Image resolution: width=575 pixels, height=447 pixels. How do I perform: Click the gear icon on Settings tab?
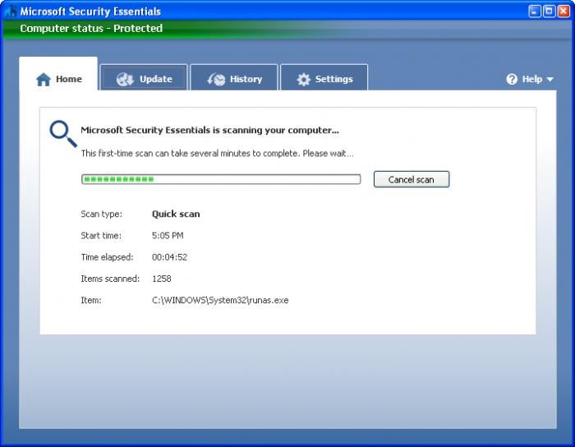click(x=304, y=79)
